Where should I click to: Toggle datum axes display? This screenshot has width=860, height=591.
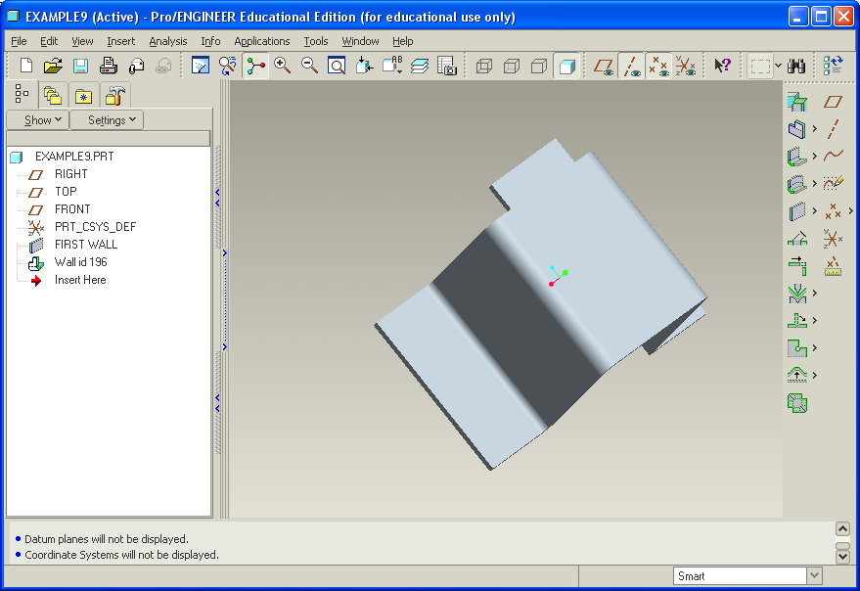pos(631,67)
